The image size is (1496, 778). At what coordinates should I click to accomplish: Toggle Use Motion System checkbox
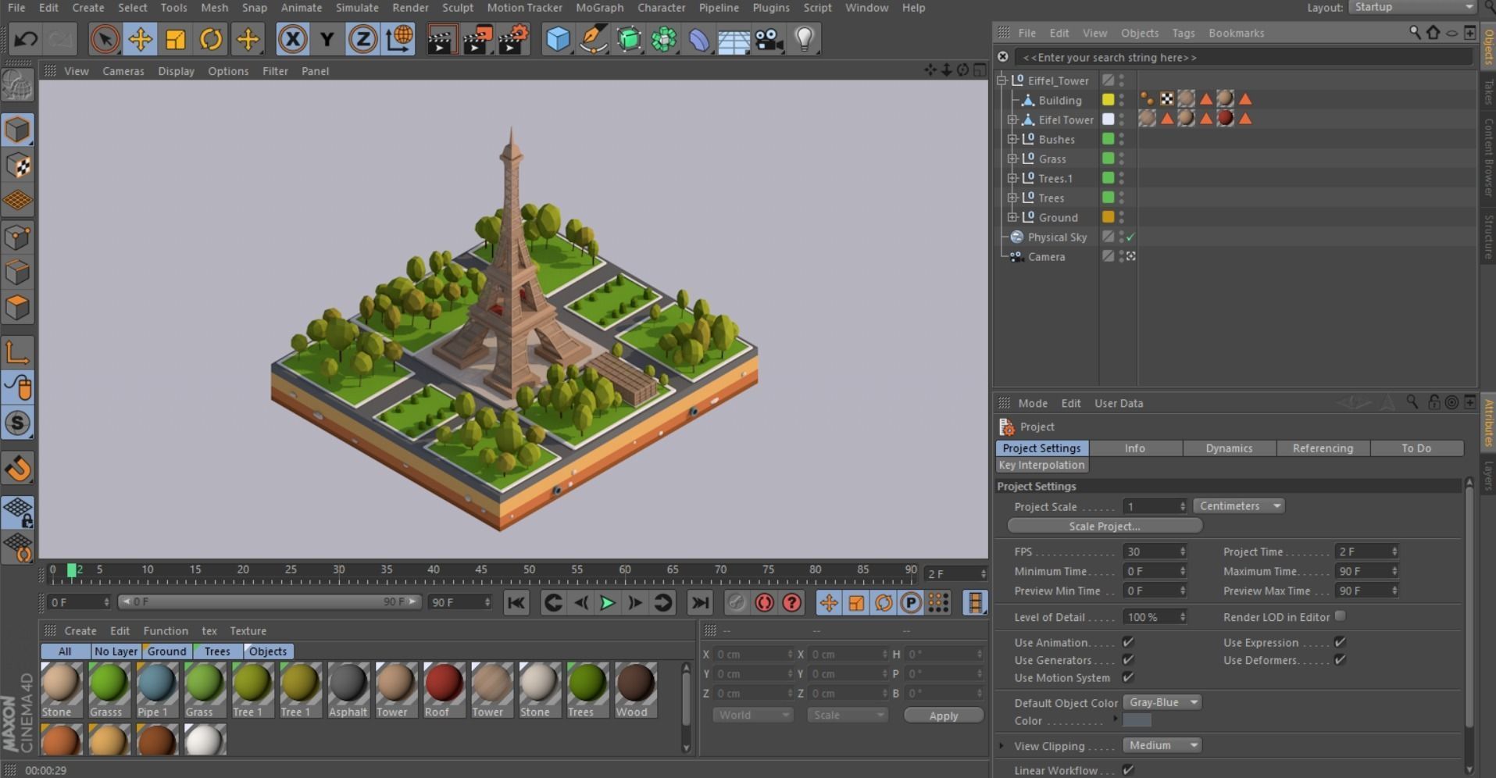tap(1128, 677)
